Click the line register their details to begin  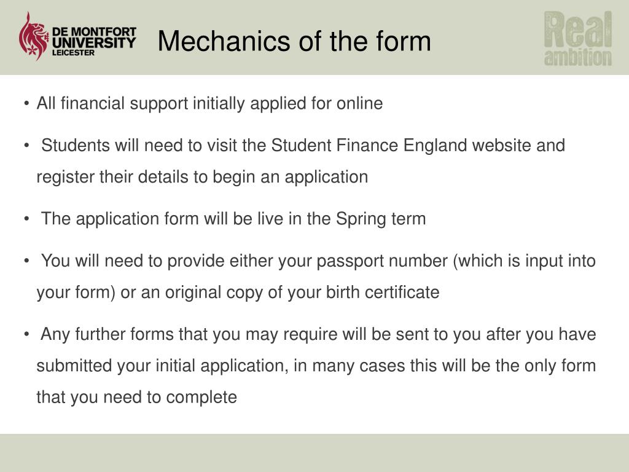pyautogui.click(x=202, y=177)
